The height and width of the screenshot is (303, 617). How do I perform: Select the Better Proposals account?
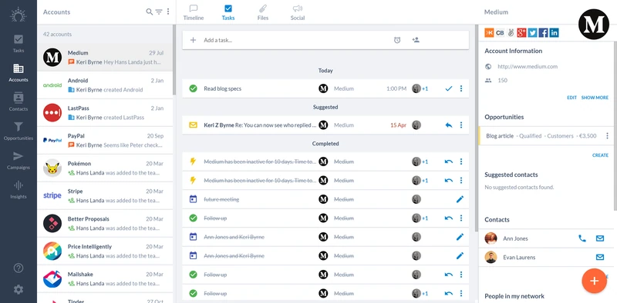coord(105,223)
